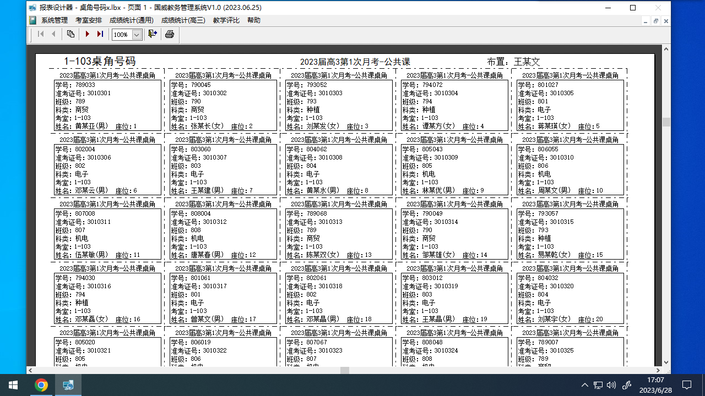Open the 考室安排 menu
The image size is (705, 396).
point(90,20)
